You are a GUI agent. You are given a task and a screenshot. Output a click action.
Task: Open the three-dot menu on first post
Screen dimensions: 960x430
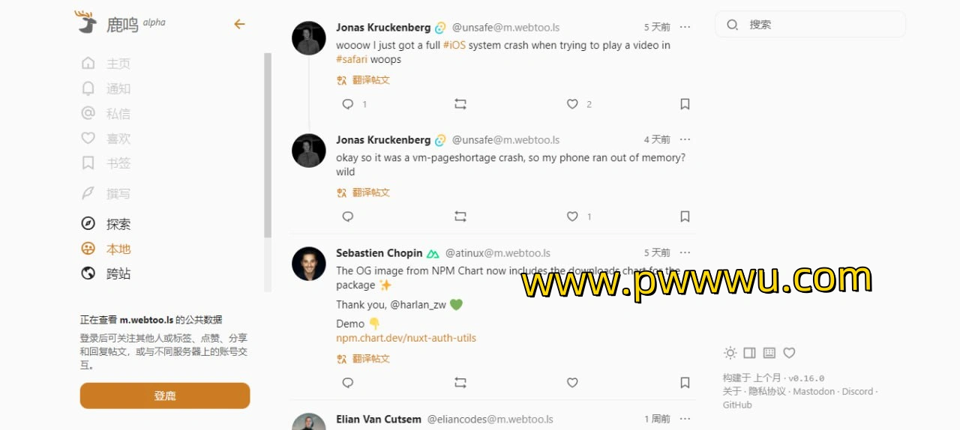(x=685, y=27)
